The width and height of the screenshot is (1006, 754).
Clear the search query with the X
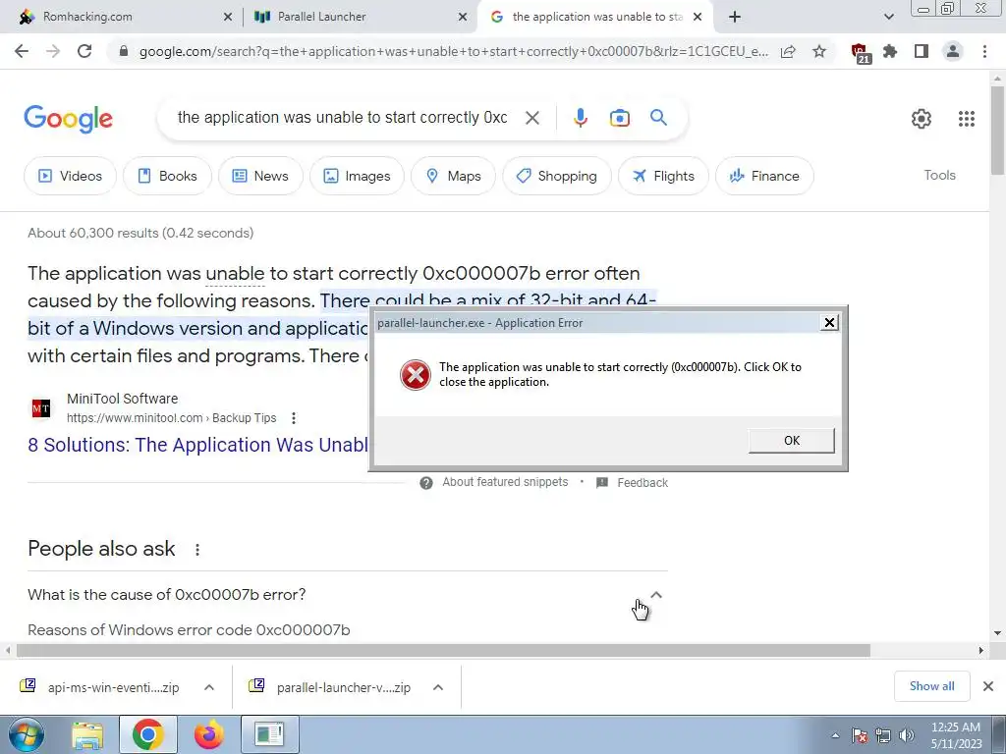pos(531,118)
